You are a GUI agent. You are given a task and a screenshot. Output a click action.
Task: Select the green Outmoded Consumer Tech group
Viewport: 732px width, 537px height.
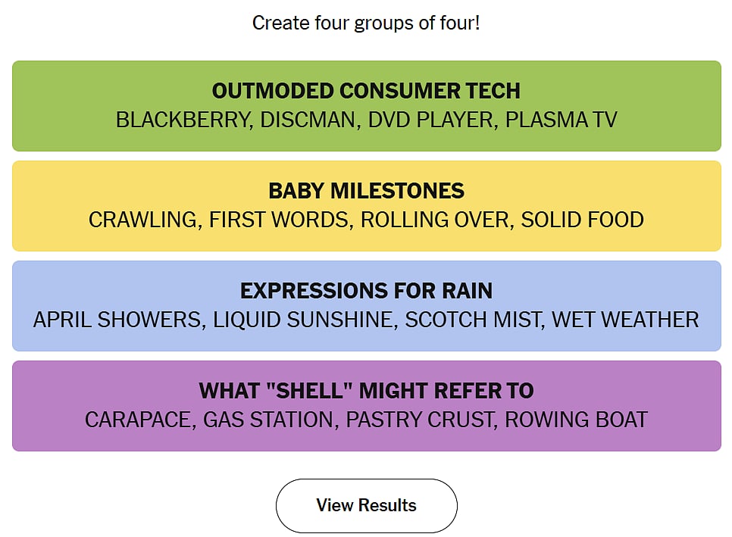[367, 106]
